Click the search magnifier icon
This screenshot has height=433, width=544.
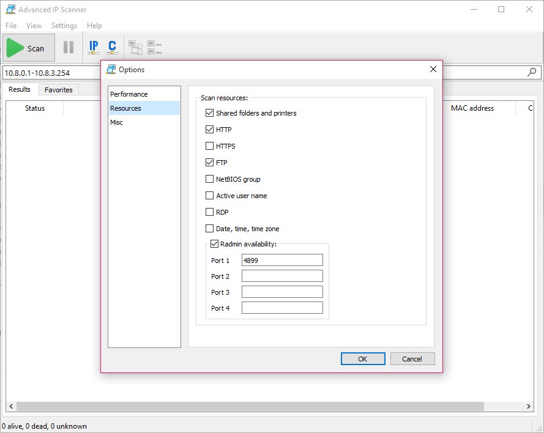coord(532,72)
